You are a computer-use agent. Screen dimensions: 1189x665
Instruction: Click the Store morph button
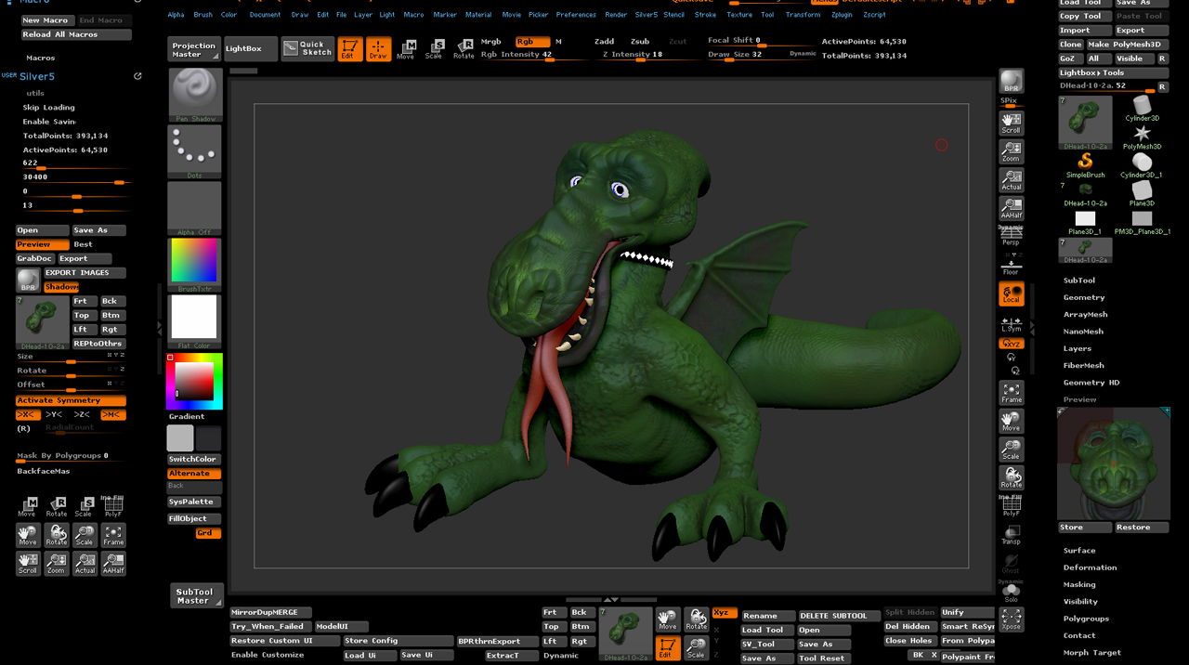1085,528
